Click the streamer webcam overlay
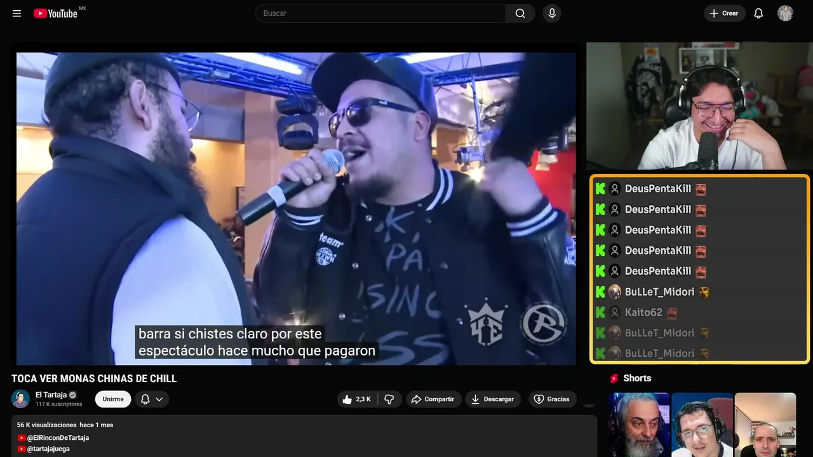Image resolution: width=813 pixels, height=457 pixels. pos(699,106)
